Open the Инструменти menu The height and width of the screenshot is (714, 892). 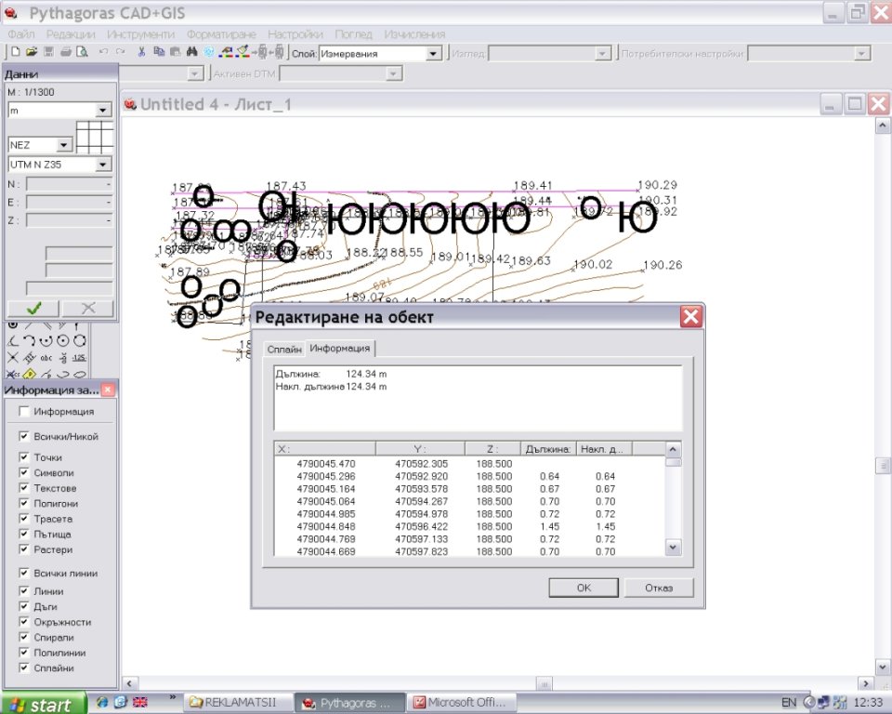[x=140, y=33]
